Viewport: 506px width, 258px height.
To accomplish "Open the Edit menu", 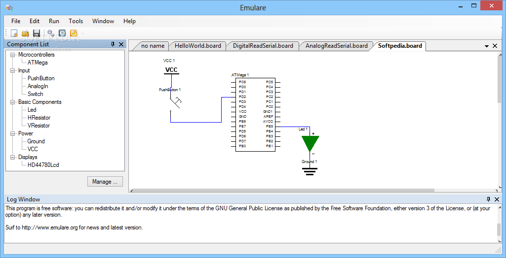I will click(x=35, y=21).
